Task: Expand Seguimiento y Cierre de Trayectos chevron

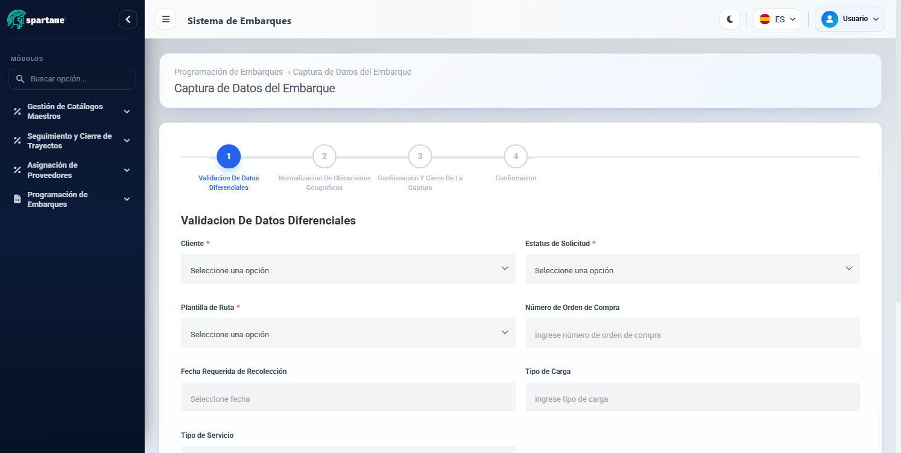Action: tap(127, 141)
